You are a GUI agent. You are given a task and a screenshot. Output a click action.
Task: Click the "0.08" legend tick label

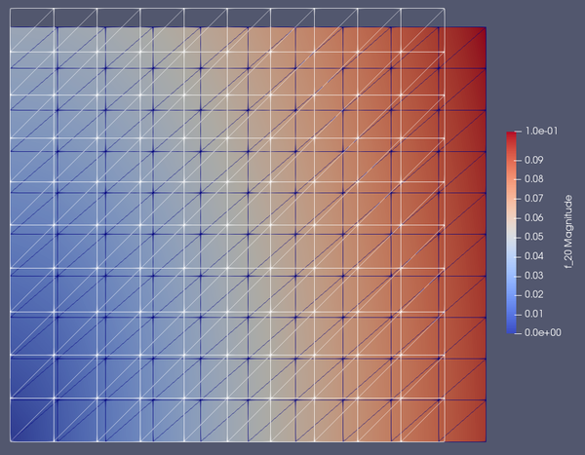pos(534,179)
